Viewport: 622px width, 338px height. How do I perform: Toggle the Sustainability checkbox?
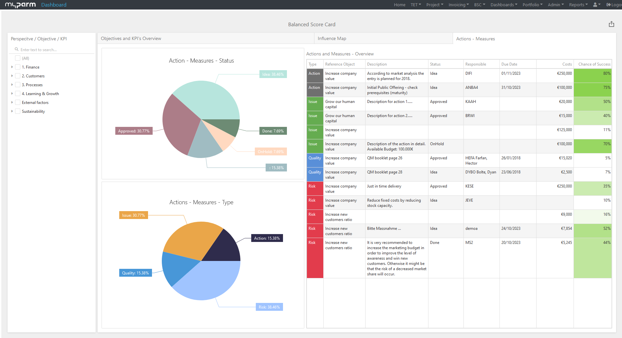click(x=18, y=111)
